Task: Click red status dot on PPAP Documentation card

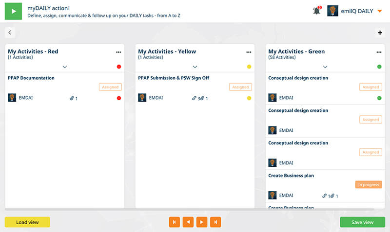Action: pos(119,98)
